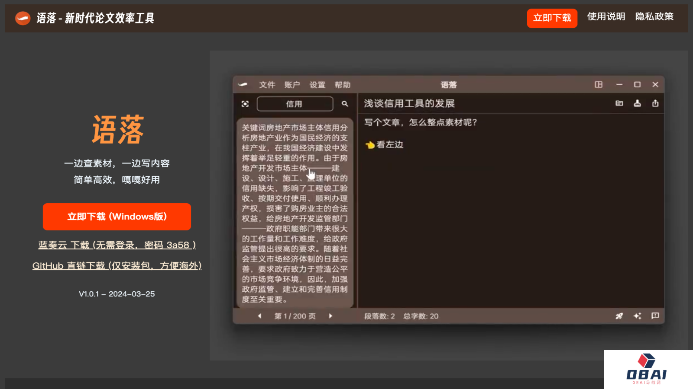Click the 立即下载 (Windows版) download button
Viewport: 693px width, 389px height.
point(117,217)
